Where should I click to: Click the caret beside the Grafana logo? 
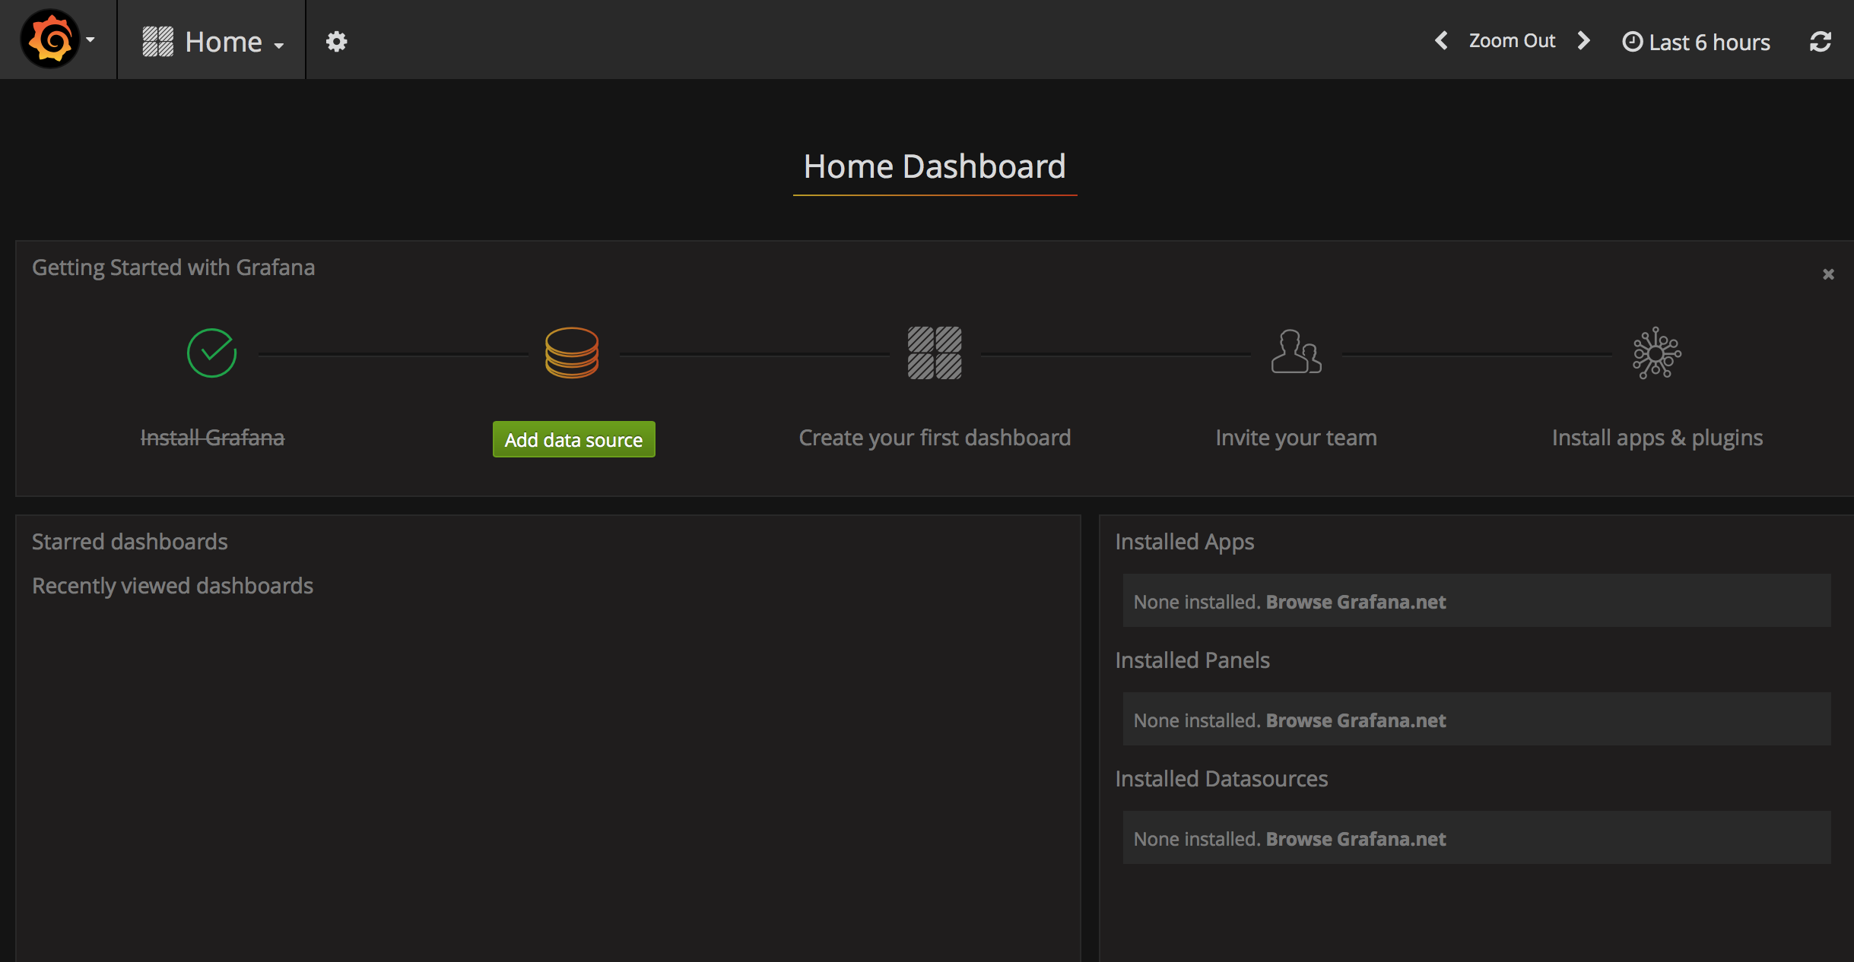(x=90, y=40)
